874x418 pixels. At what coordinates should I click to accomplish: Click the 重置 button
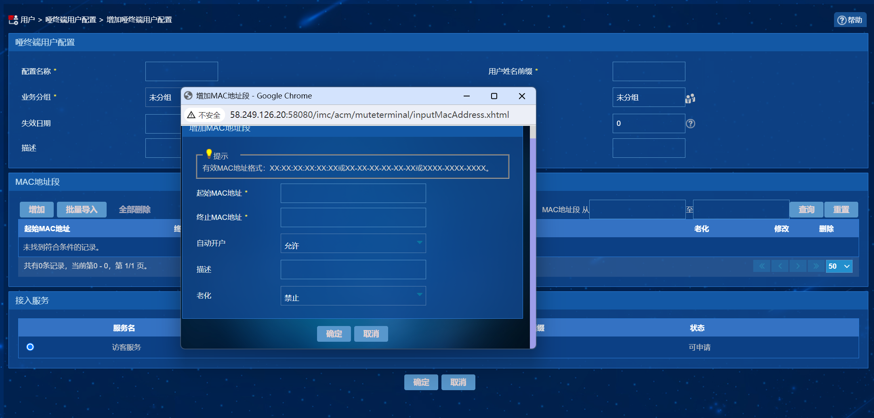[841, 209]
